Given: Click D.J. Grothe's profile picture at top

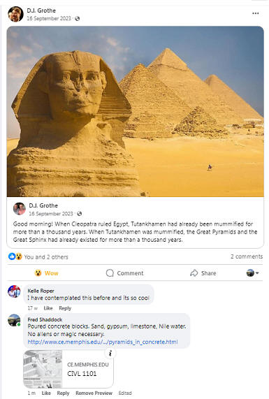Looking at the screenshot, I should 15,14.
